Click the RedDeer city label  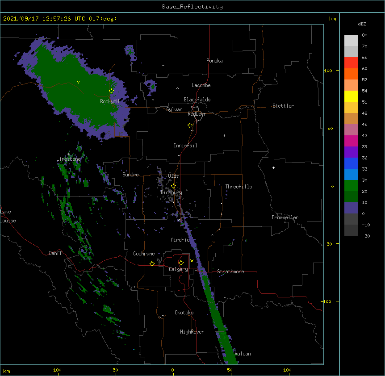[197, 114]
